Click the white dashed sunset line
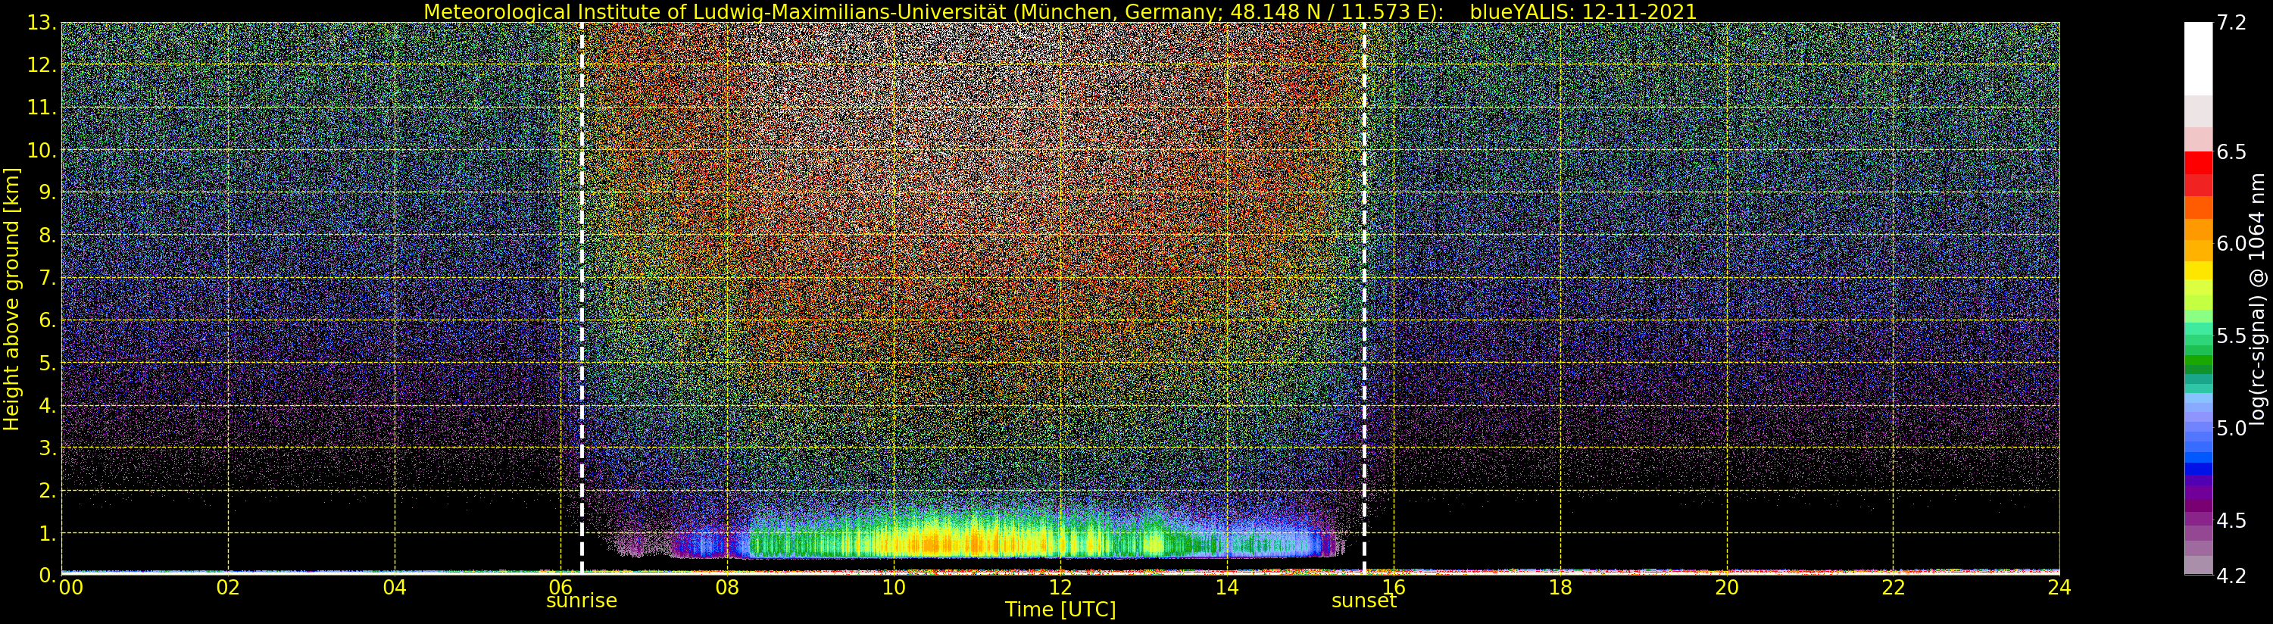 pyautogui.click(x=1364, y=298)
